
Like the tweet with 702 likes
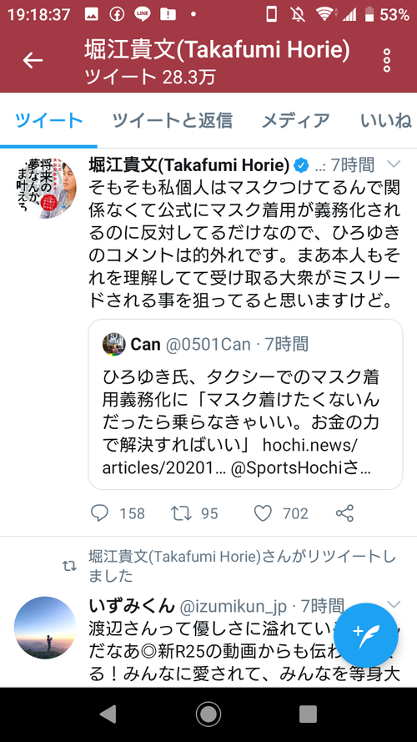(x=264, y=513)
